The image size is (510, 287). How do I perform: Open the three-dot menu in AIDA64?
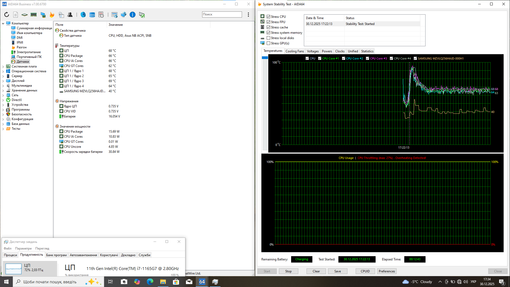[x=248, y=15]
